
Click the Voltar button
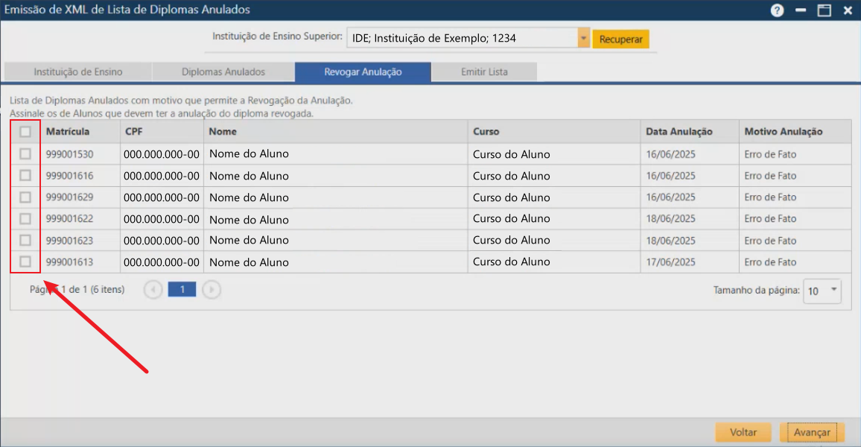click(x=743, y=432)
